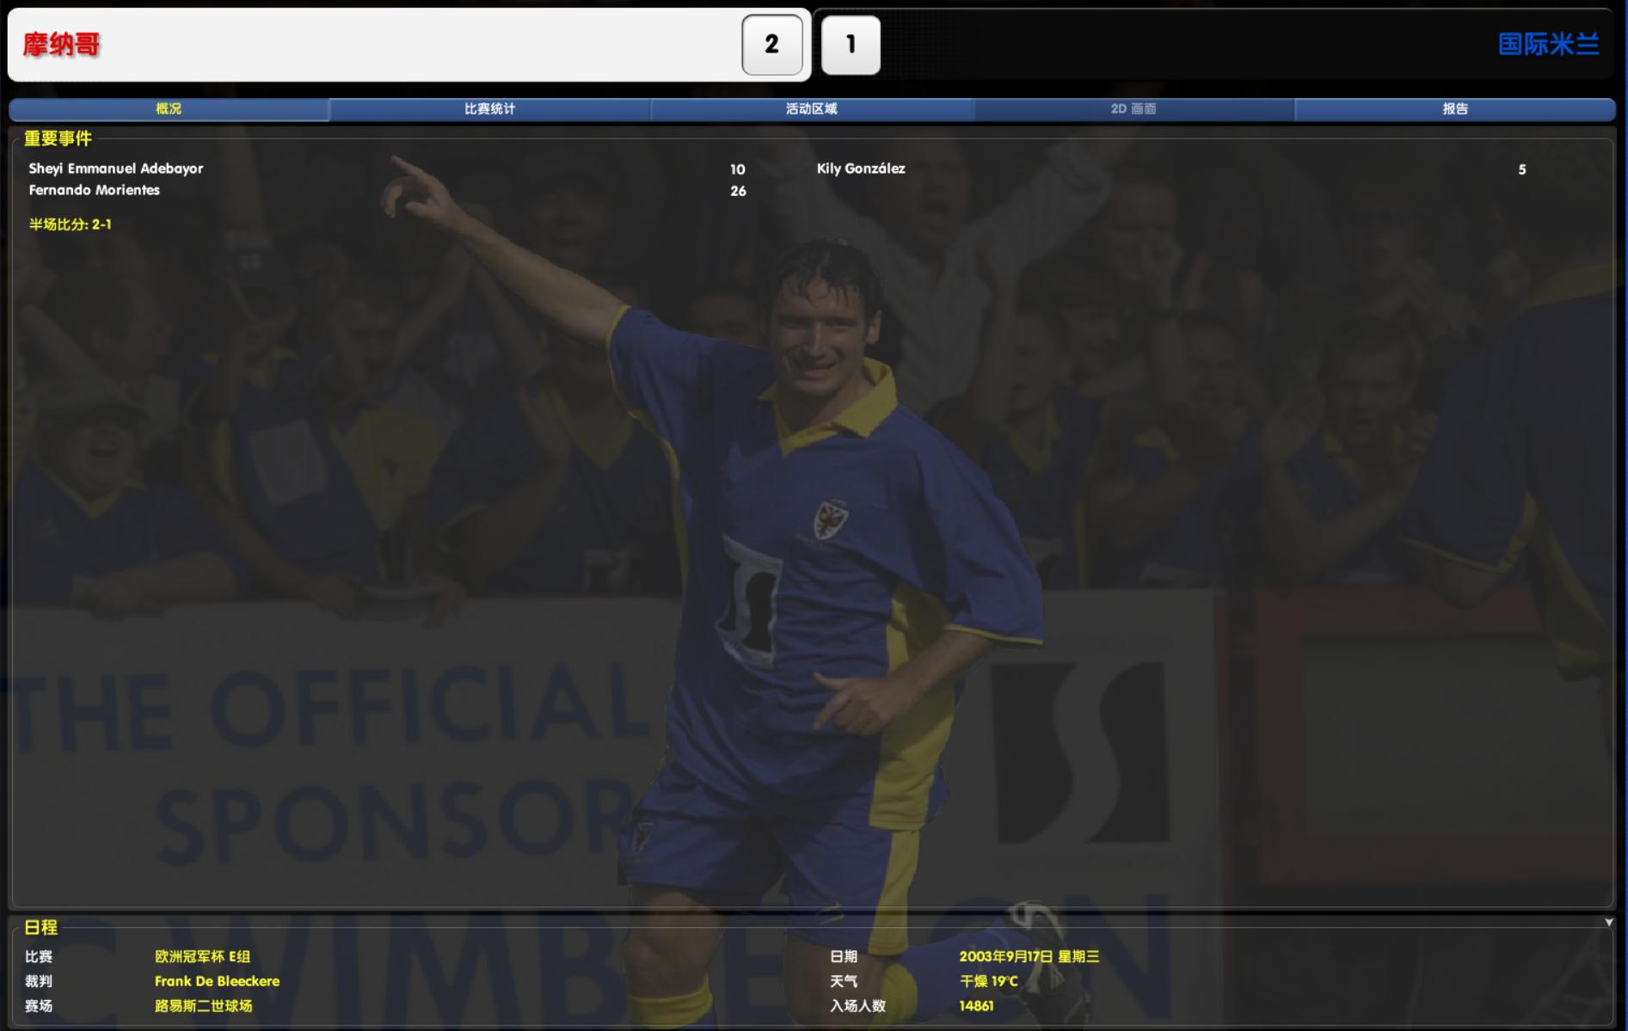Image resolution: width=1628 pixels, height=1031 pixels.
Task: Select the 2D 画面 tab
Action: point(1133,109)
